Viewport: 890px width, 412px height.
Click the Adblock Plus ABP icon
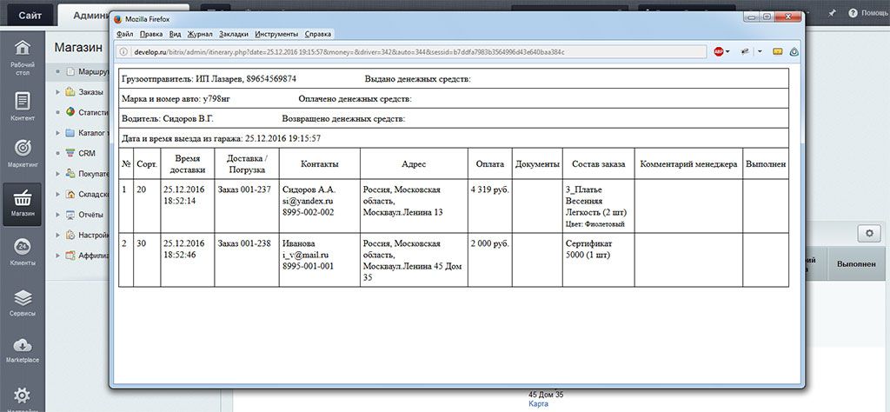(x=719, y=51)
